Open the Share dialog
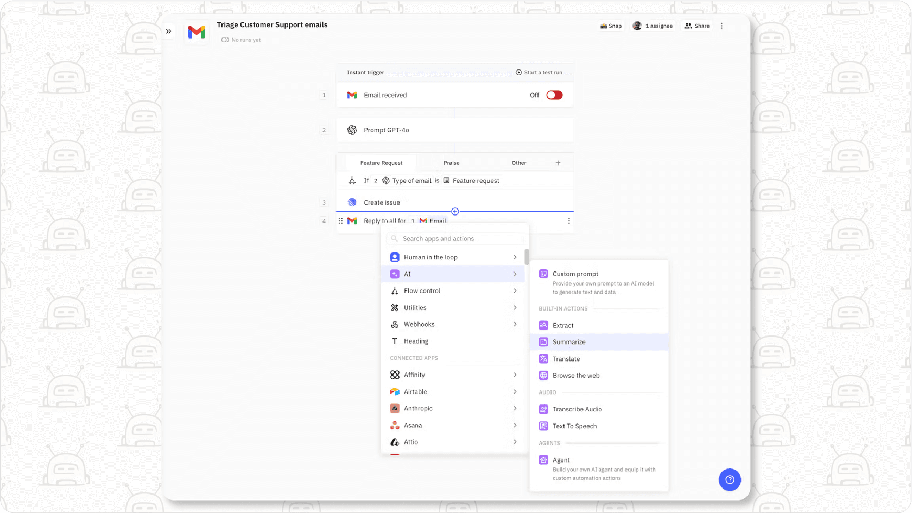This screenshot has height=513, width=912. 696,26
